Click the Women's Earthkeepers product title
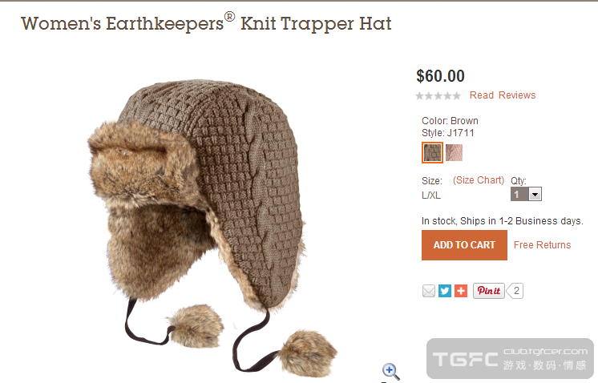Screen dimensions: 598x383 tap(206, 23)
